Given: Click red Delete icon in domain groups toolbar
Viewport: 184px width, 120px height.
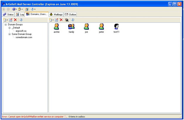Looking at the screenshot, I should 15,20.
